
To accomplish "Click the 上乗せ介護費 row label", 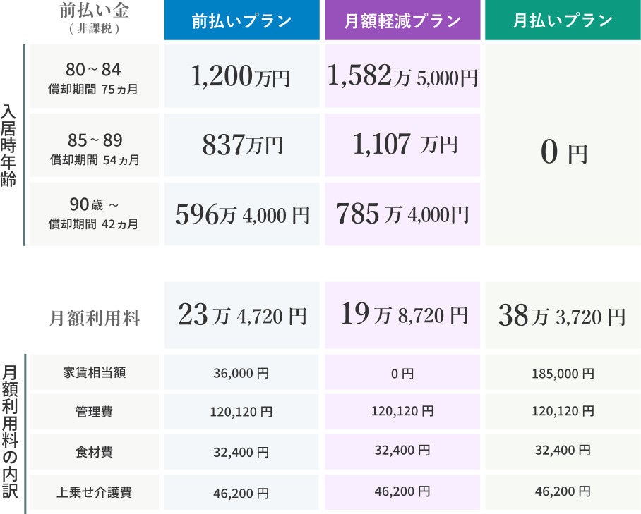I will click(94, 493).
